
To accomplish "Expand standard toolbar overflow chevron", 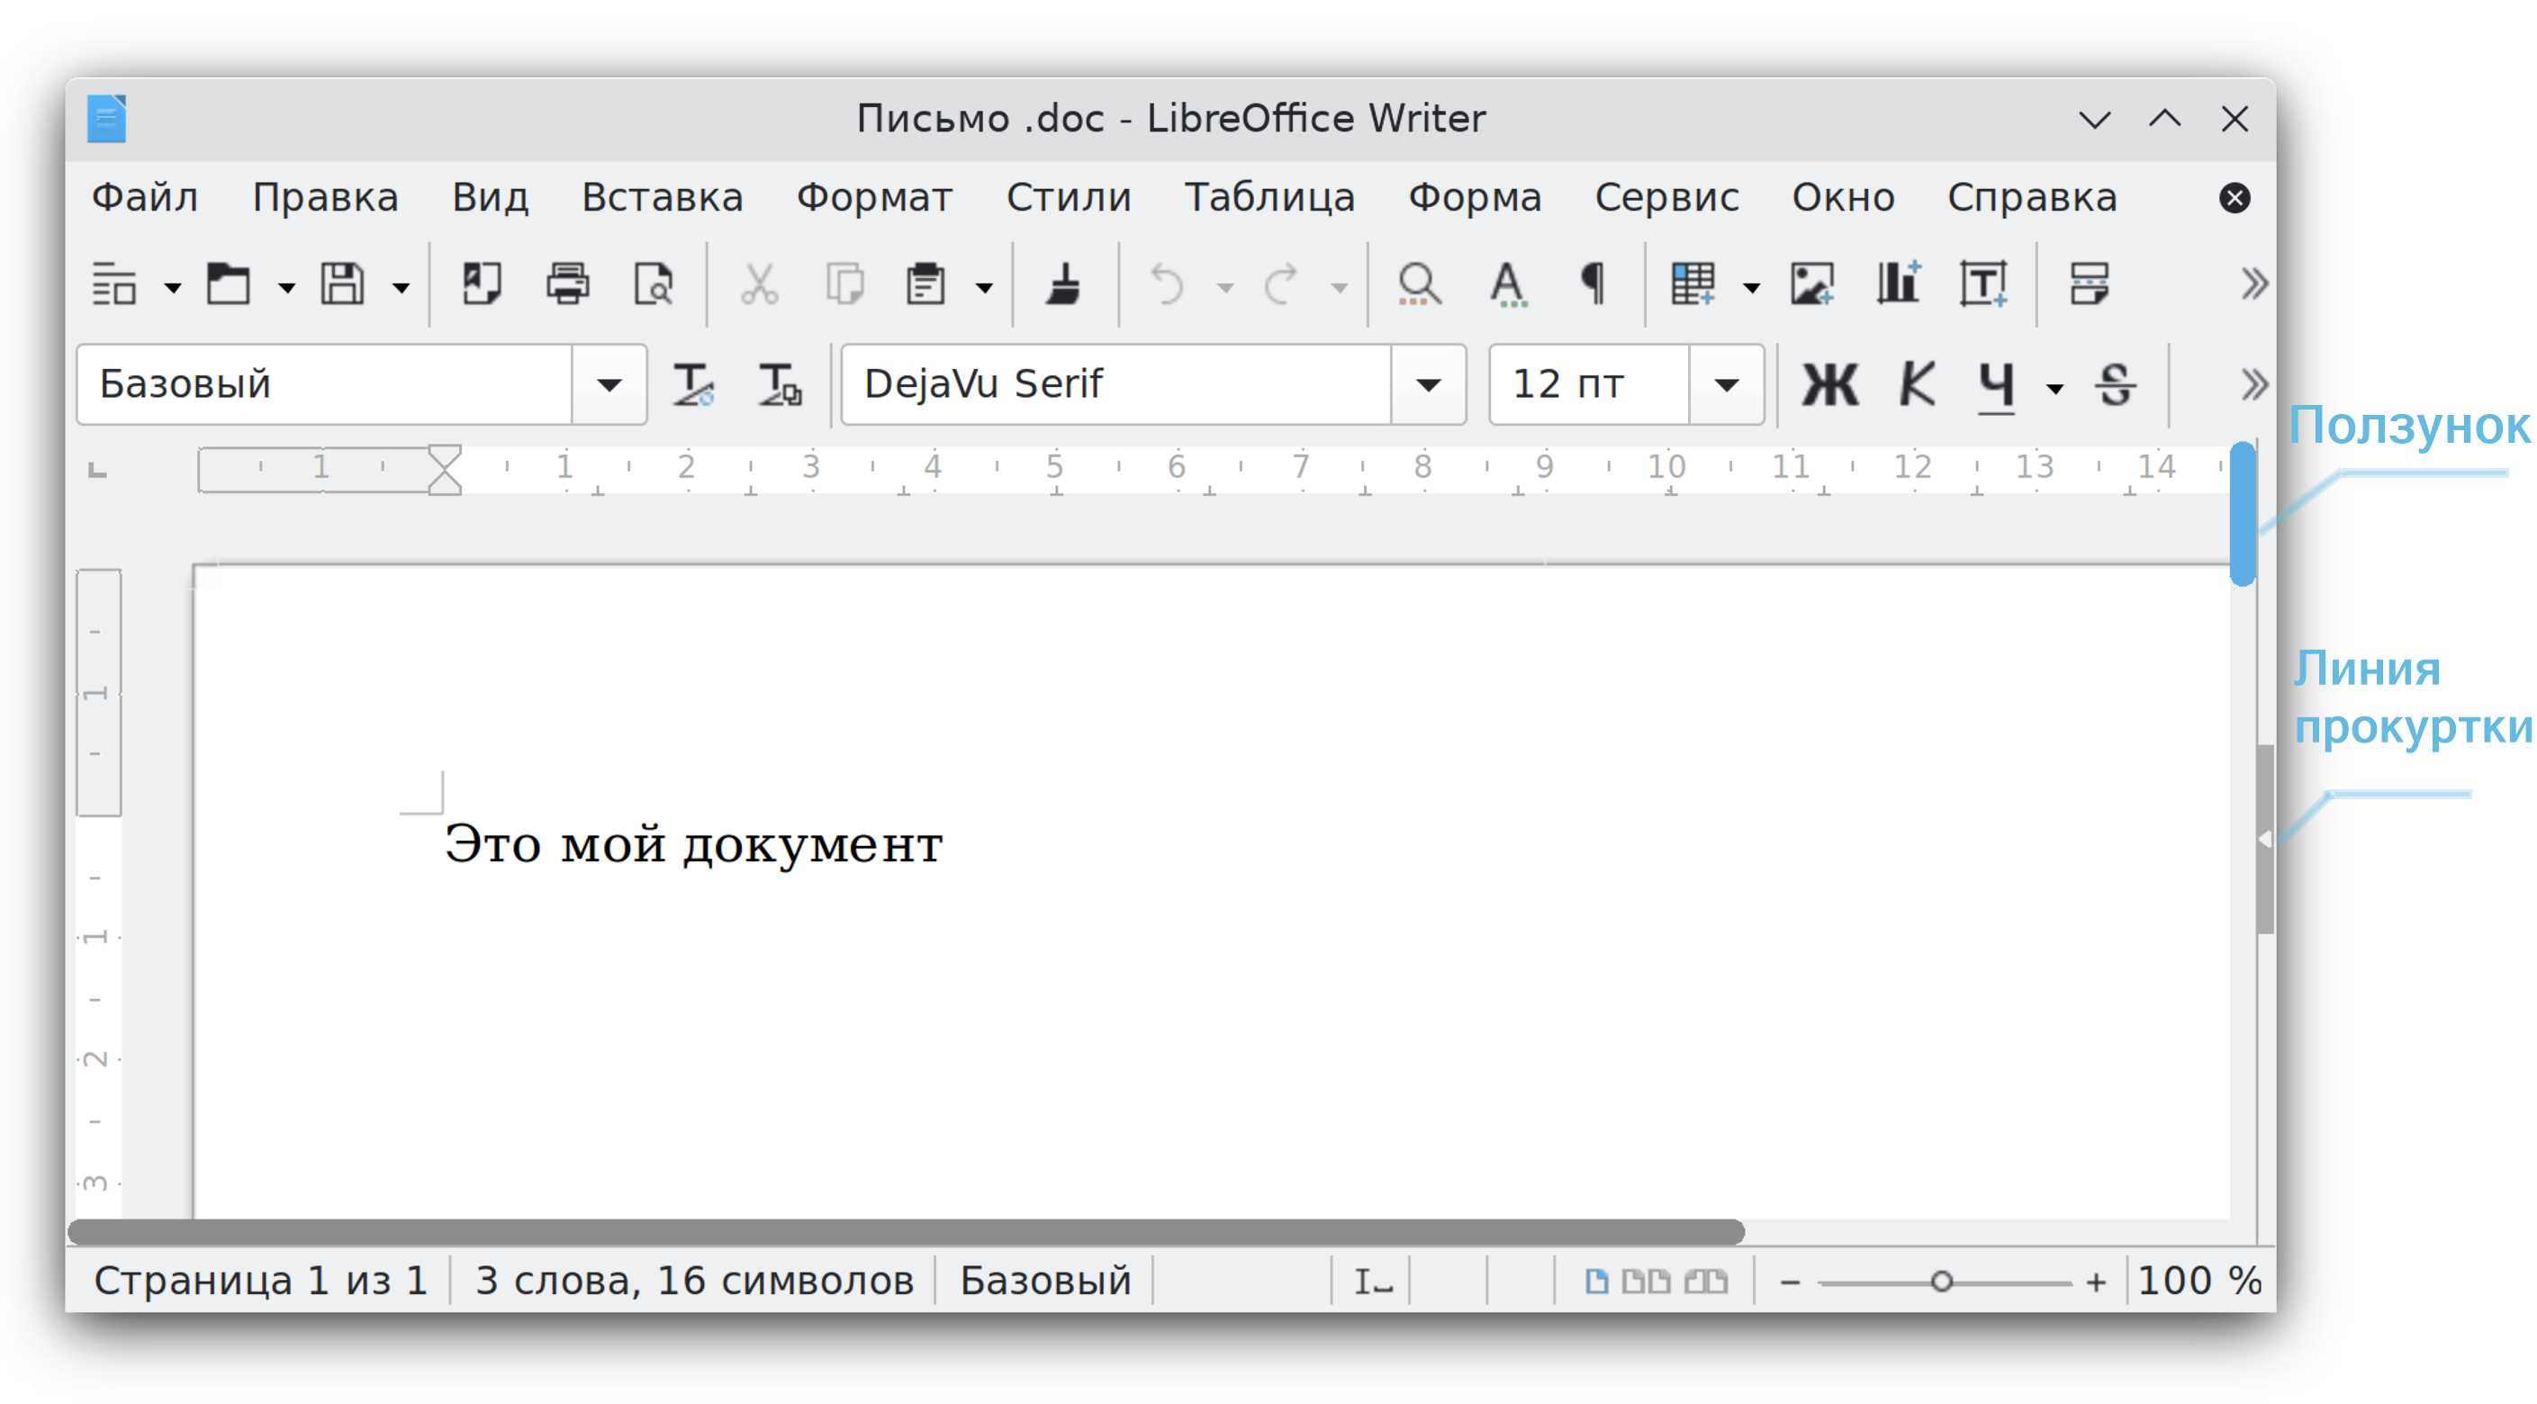I will click(2253, 284).
